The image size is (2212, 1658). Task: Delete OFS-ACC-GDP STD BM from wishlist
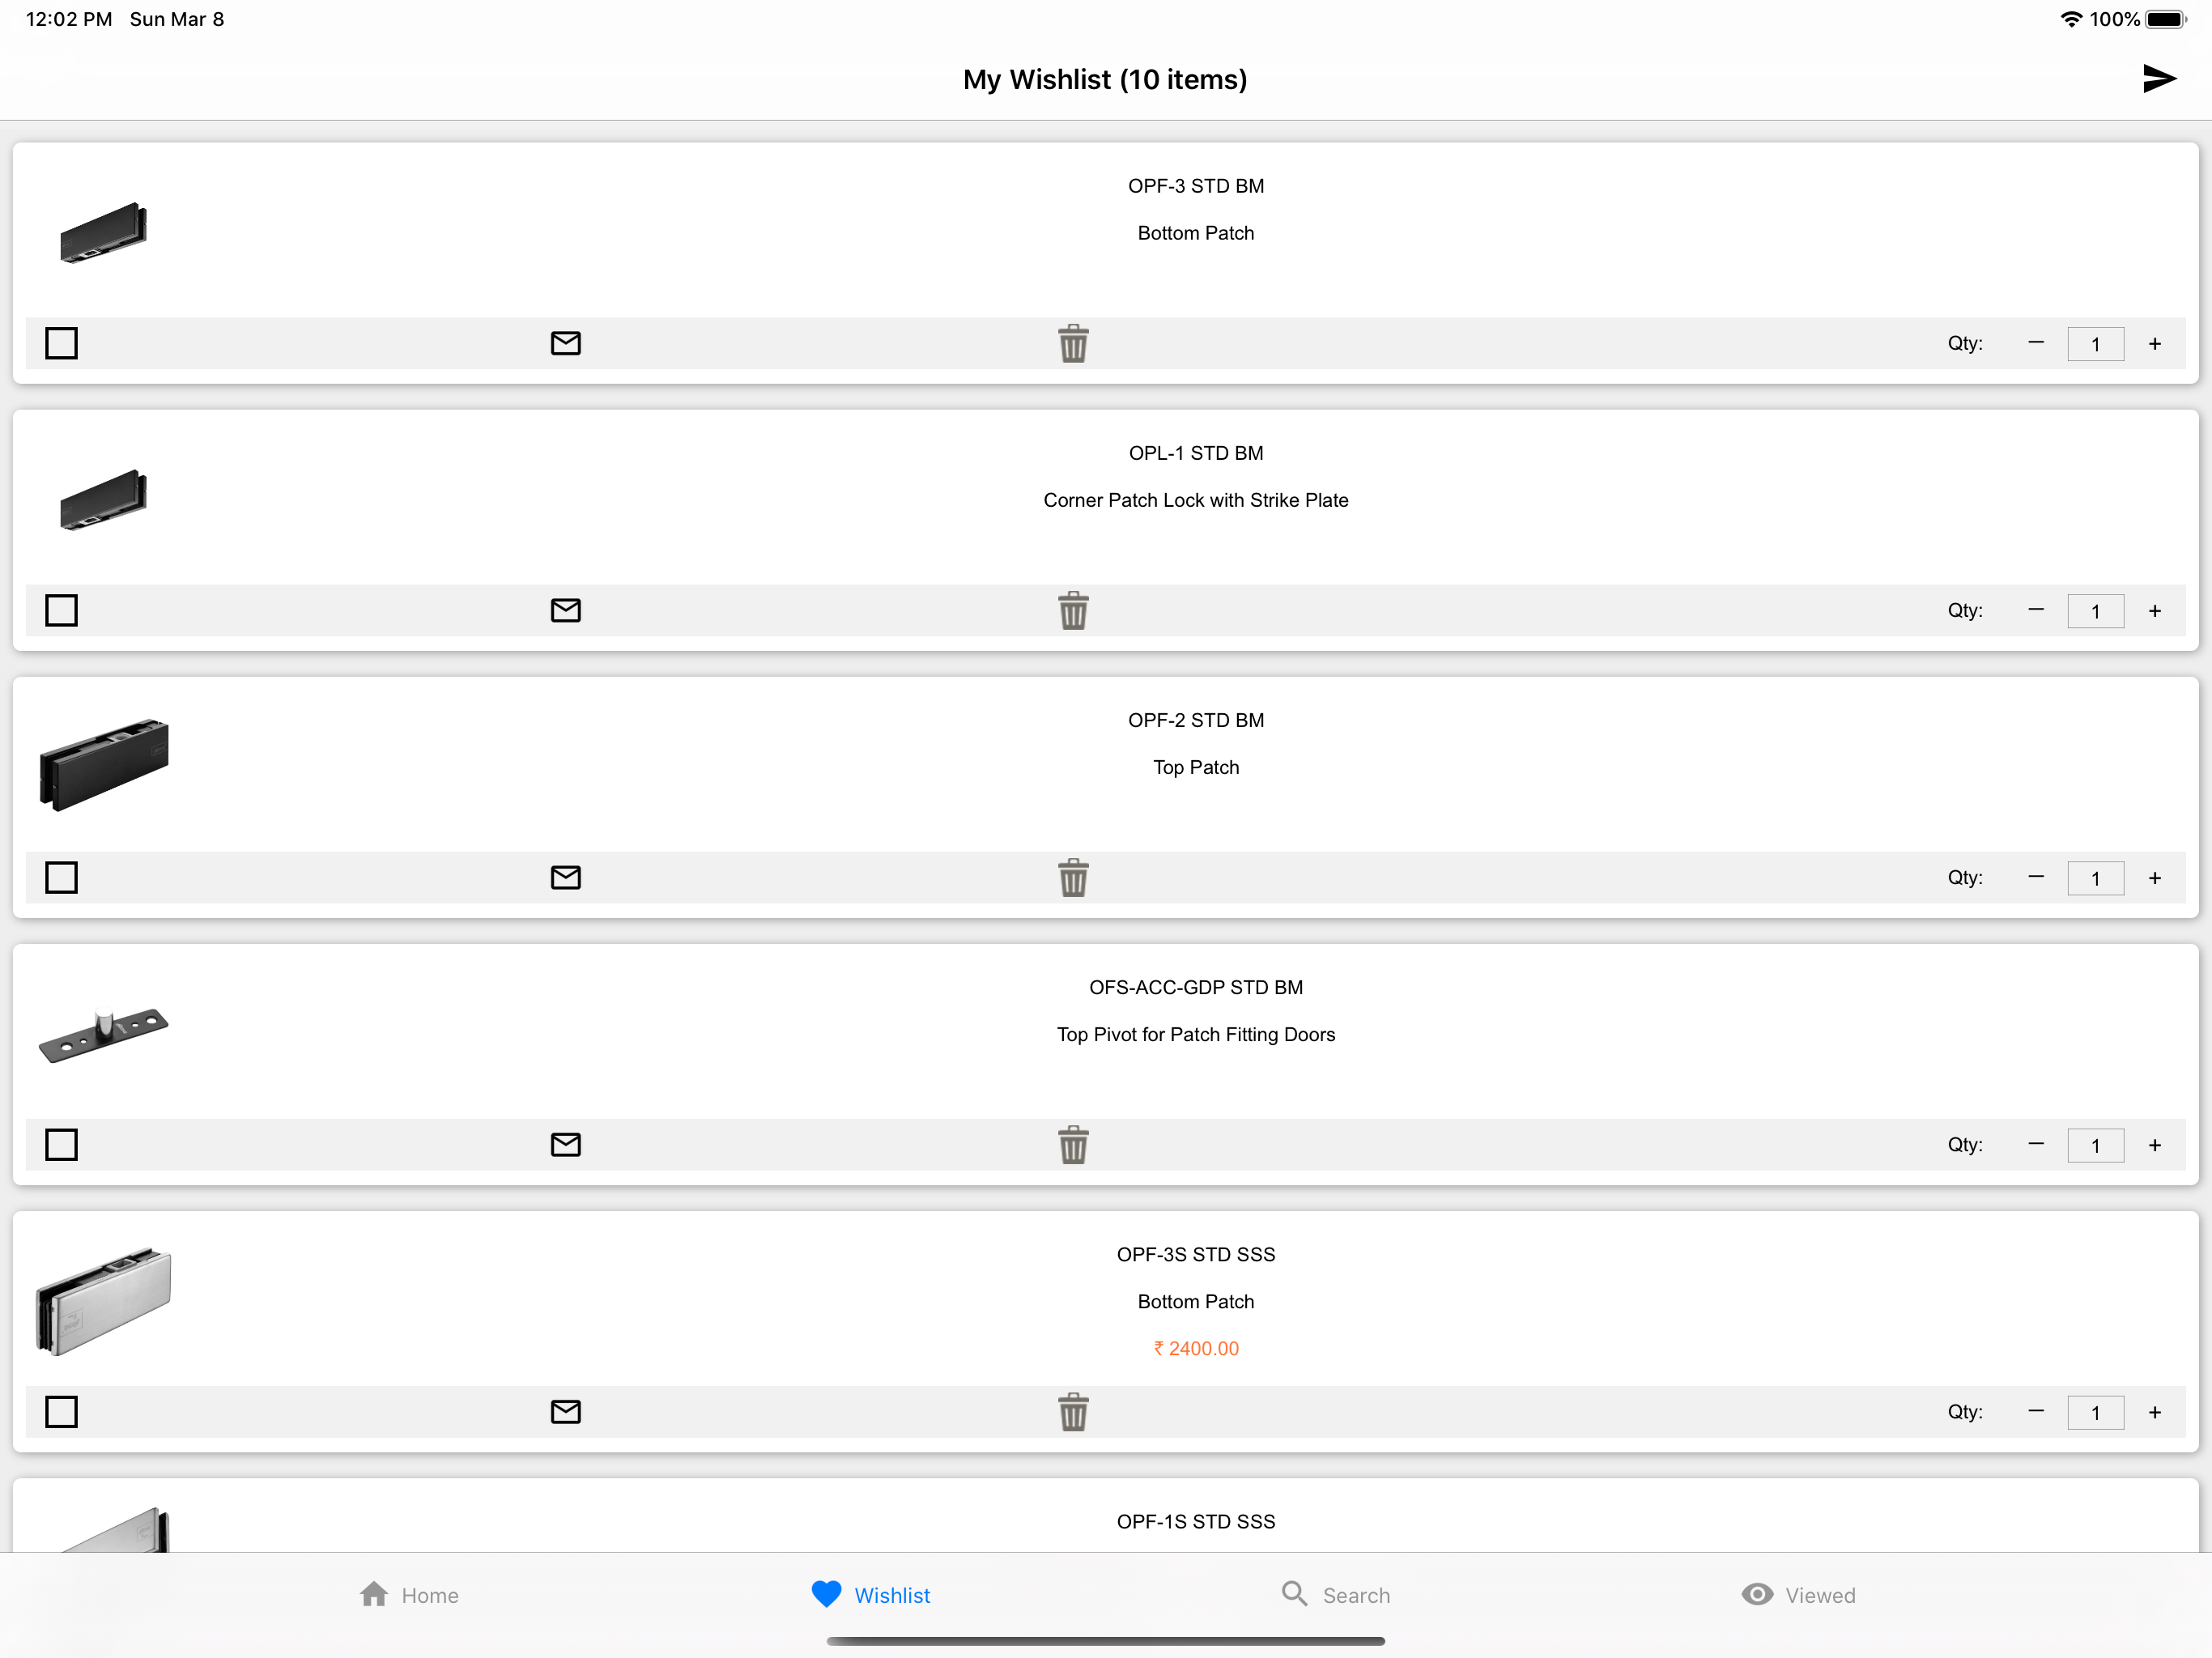1073,1144
